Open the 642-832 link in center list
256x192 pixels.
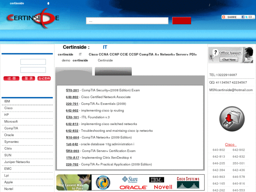[x=72, y=131]
